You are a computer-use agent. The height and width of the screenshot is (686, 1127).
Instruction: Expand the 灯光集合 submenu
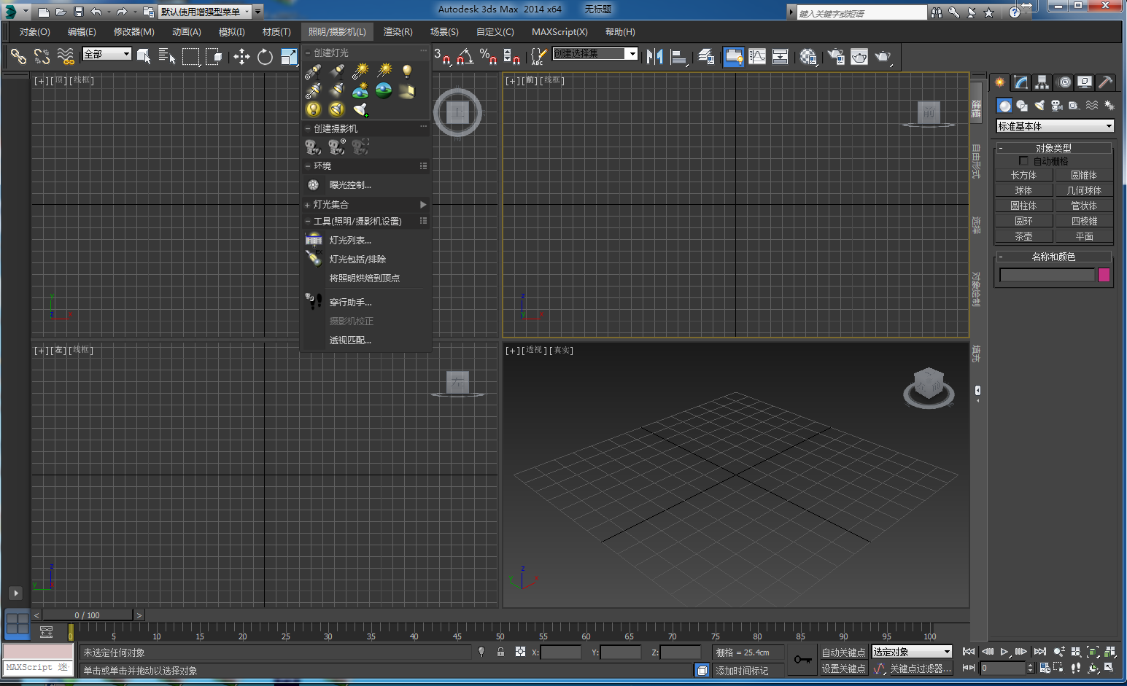[366, 204]
